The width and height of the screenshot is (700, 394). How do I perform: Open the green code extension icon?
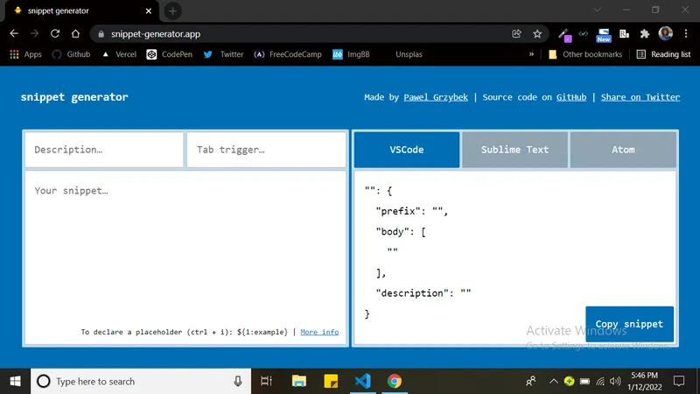click(583, 34)
